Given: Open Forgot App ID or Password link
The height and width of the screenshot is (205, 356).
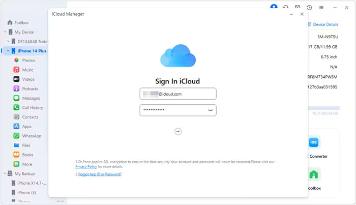Looking at the screenshot, I should click(x=100, y=174).
